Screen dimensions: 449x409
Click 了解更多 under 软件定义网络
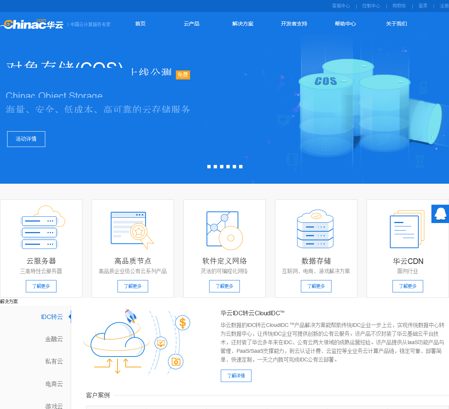[224, 286]
